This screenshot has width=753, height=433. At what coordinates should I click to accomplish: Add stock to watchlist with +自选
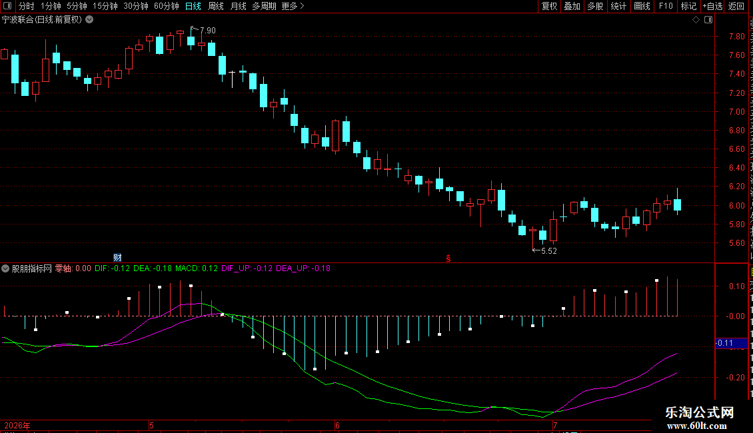tap(712, 6)
